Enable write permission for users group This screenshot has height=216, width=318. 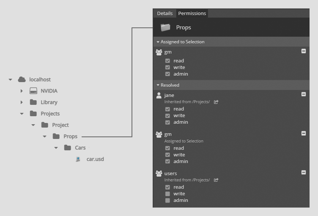(x=167, y=194)
